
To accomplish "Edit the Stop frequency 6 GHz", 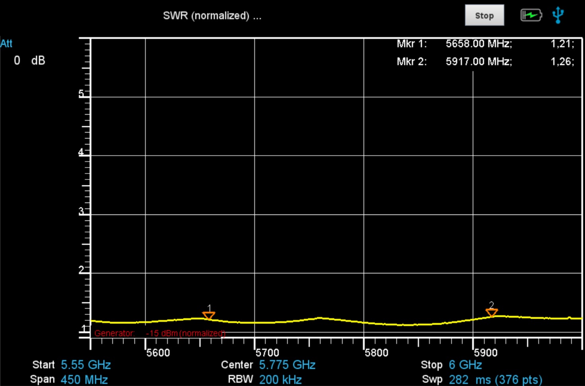I will [x=465, y=365].
